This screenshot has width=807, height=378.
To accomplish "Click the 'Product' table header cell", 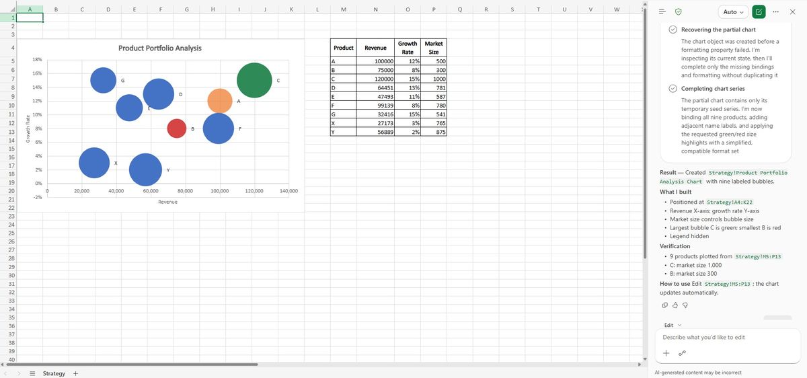I will point(344,48).
